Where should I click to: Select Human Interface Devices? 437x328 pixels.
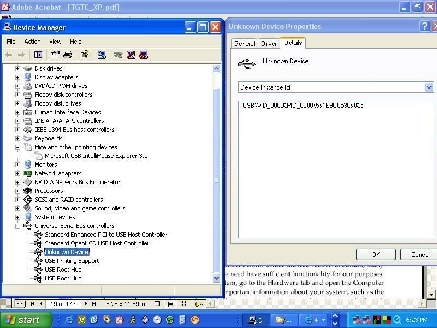tap(67, 112)
